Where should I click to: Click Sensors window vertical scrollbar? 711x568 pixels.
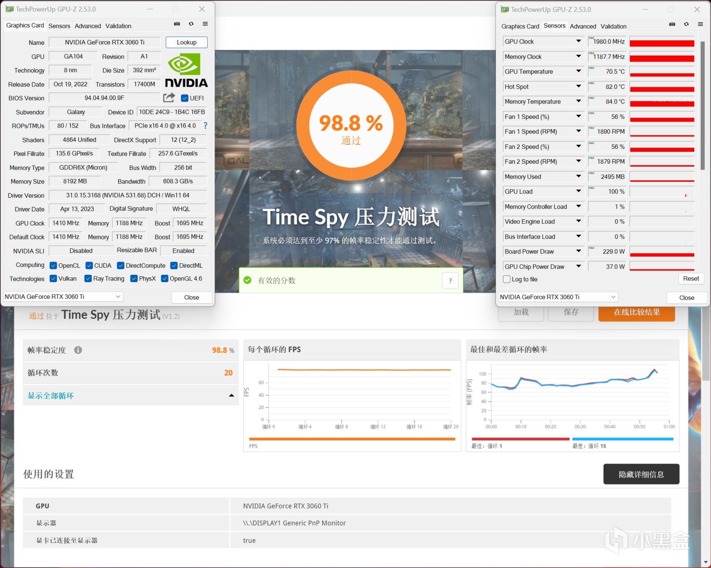[x=702, y=105]
